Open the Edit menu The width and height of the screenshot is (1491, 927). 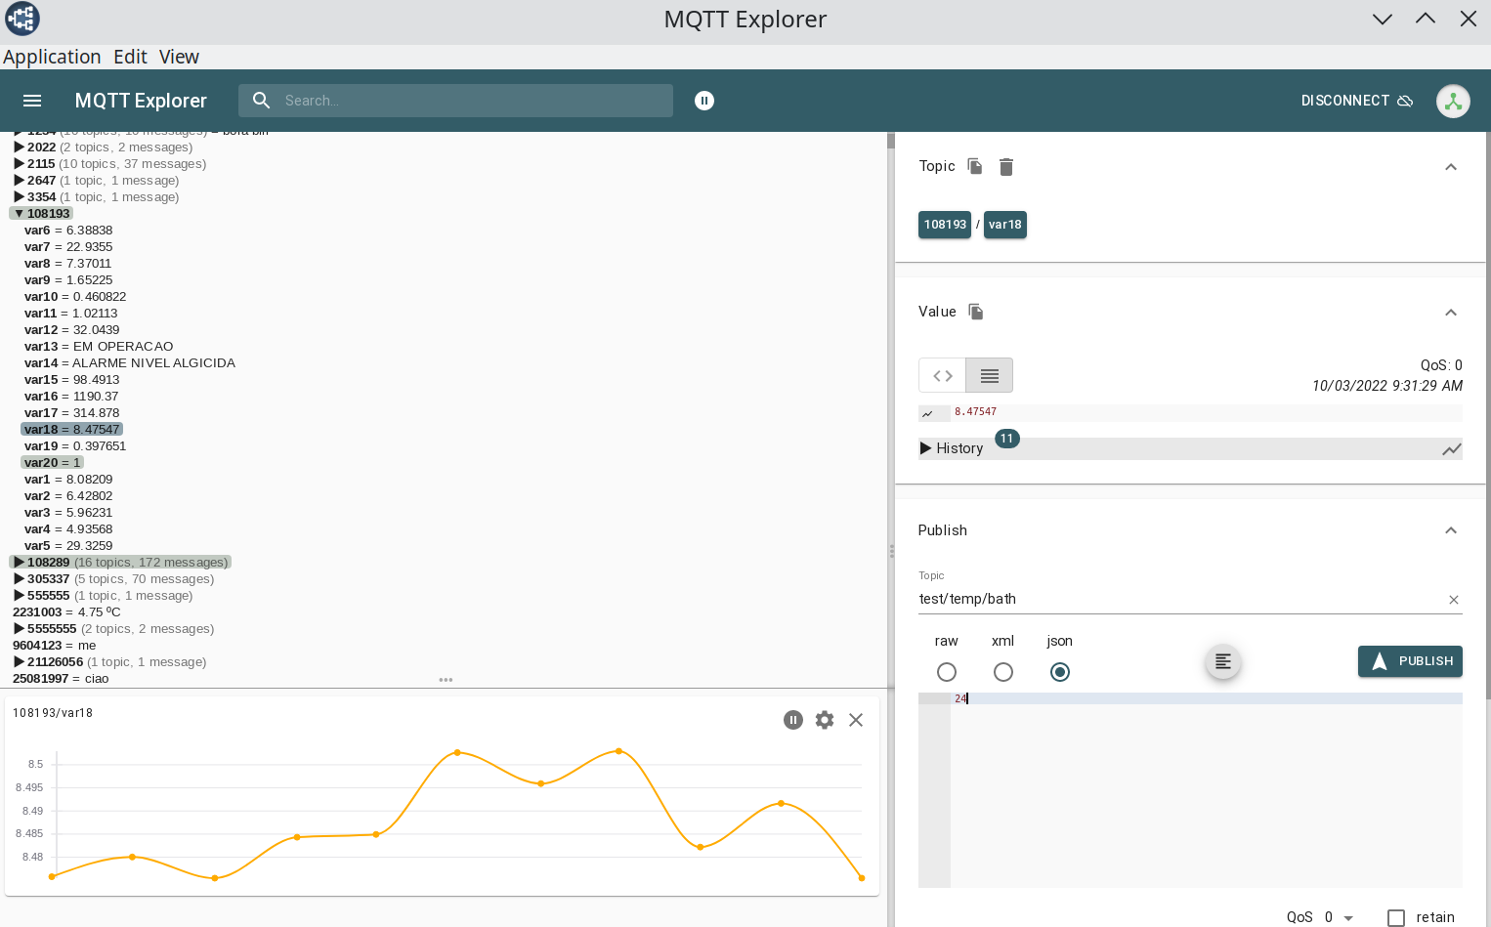pos(130,57)
